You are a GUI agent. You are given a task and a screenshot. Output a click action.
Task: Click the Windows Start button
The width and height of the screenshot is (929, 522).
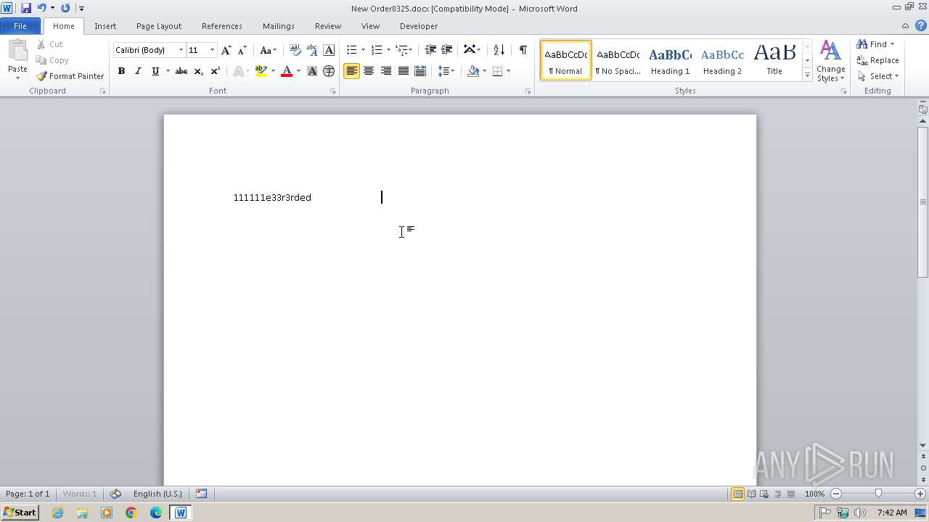20,513
